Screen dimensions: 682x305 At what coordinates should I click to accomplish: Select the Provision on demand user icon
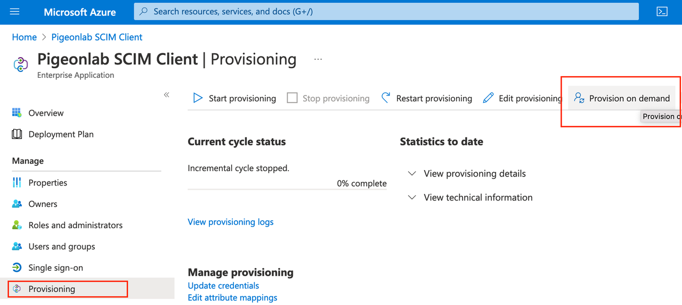[579, 98]
